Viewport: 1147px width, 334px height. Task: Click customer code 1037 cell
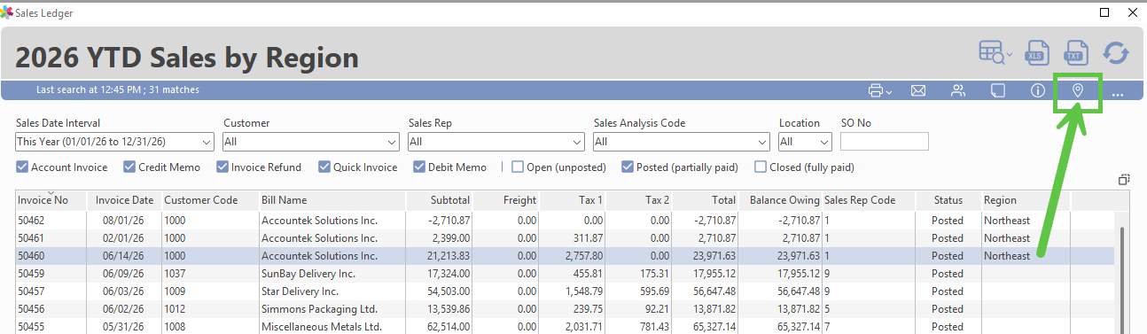pyautogui.click(x=175, y=274)
